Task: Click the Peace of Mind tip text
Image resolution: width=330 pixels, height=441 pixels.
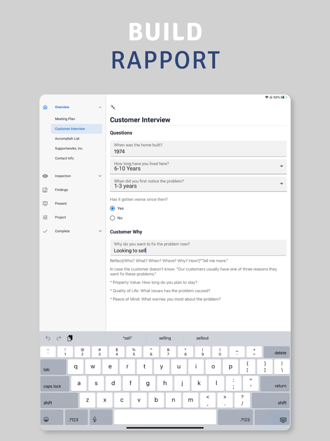Action: 165,299
